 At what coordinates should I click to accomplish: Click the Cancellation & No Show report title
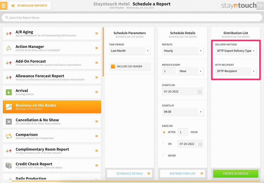(x=37, y=120)
